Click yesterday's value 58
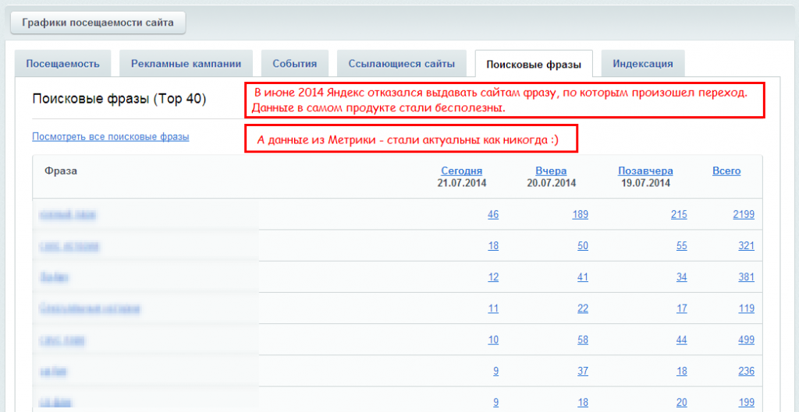Screen dimensions: 799x412 click(x=582, y=340)
